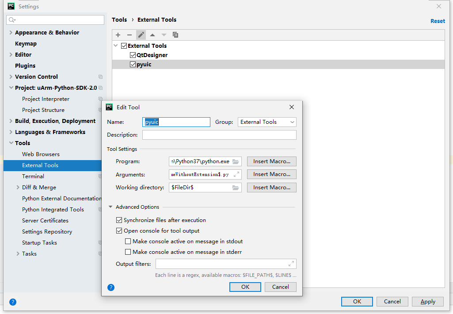Screen dimensions: 453x314
Task: Click the settings search field
Action: (55, 19)
